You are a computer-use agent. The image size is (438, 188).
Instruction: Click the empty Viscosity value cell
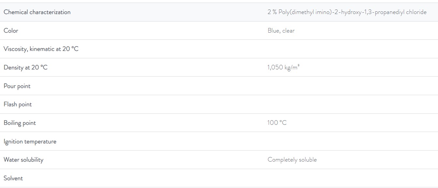point(351,49)
